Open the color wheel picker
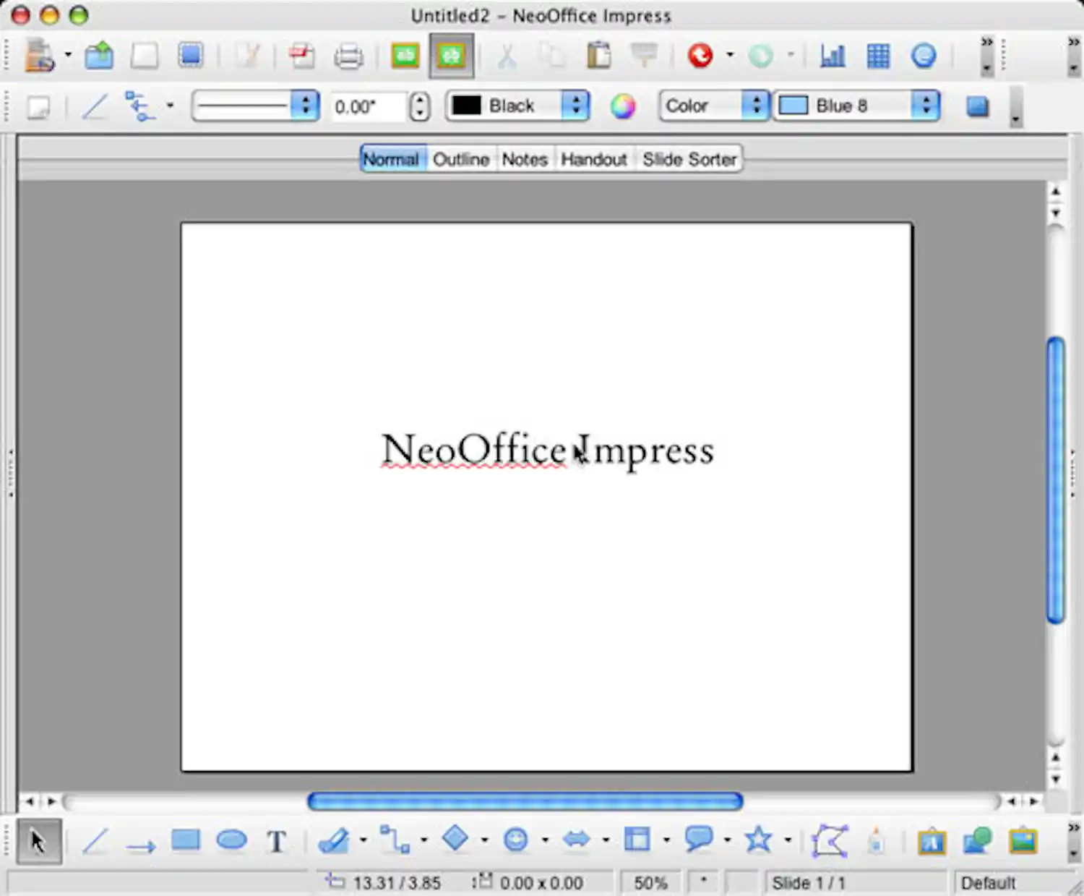Screen dimensions: 1084x896 pyautogui.click(x=623, y=106)
